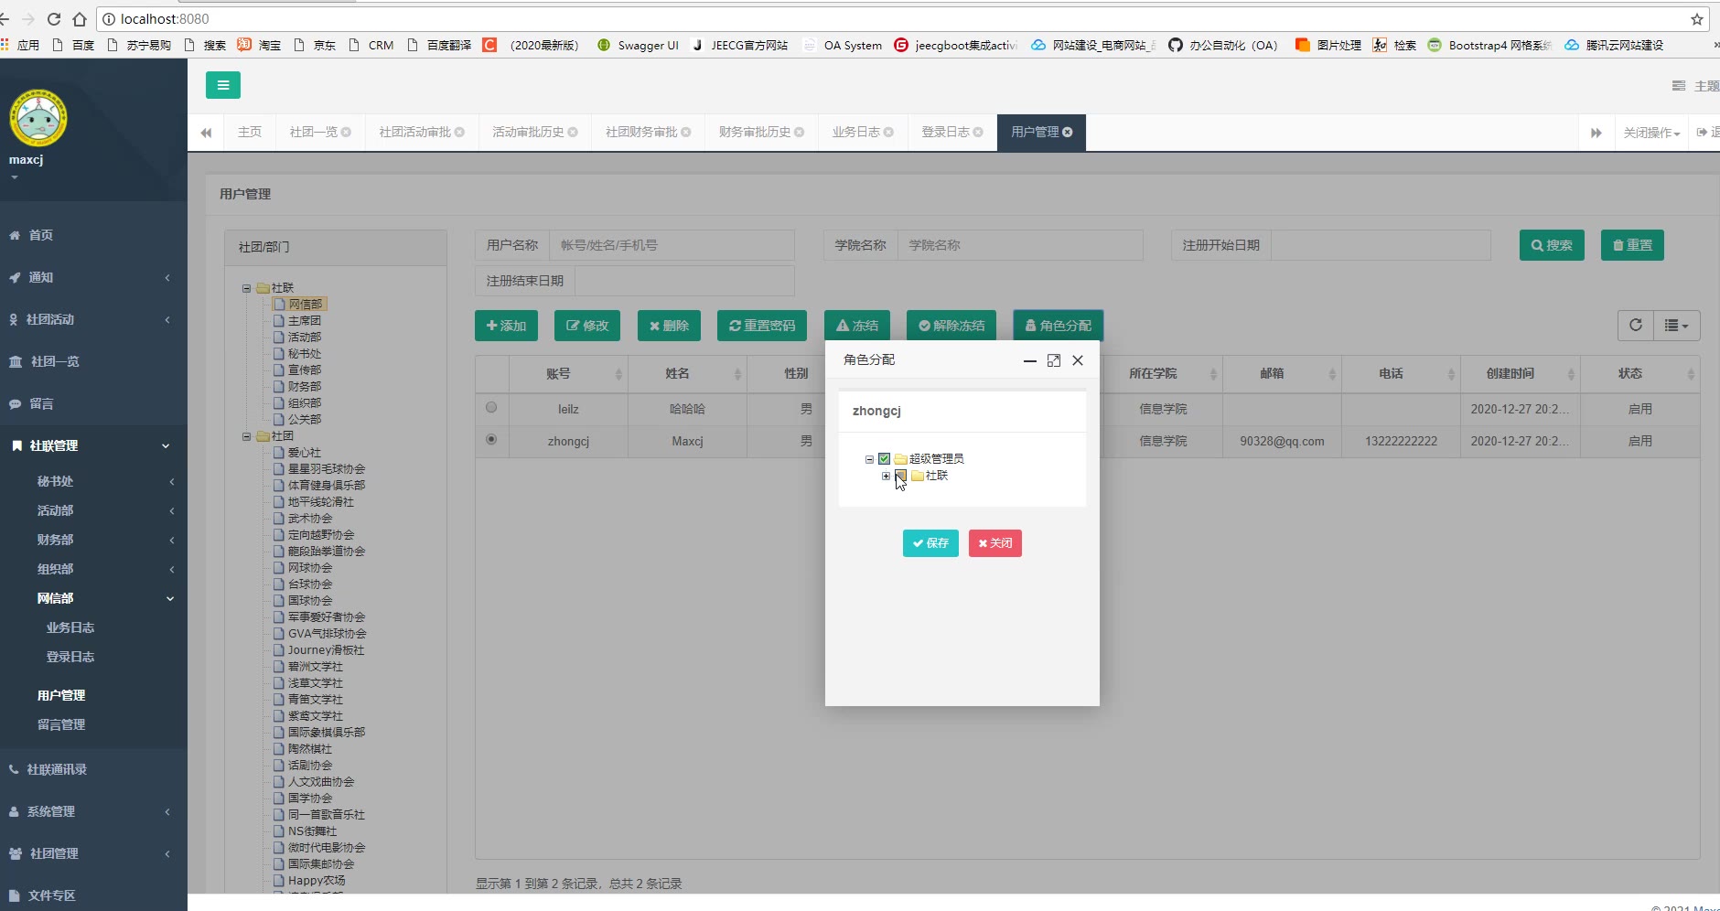Sort table by 状态 column sort icon
The image size is (1720, 911).
click(x=1691, y=374)
